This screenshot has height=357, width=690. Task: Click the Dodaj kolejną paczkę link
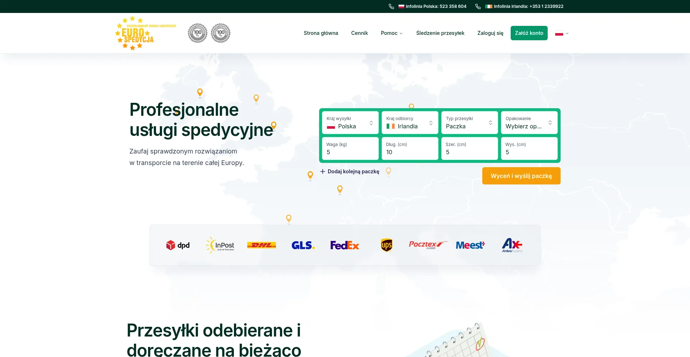click(x=349, y=171)
